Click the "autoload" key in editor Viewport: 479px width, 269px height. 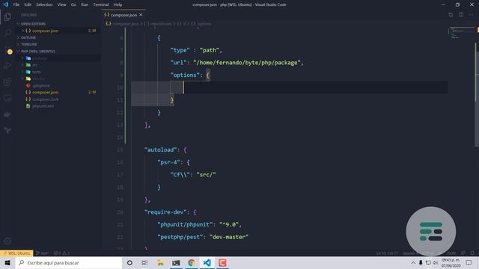[x=161, y=149]
